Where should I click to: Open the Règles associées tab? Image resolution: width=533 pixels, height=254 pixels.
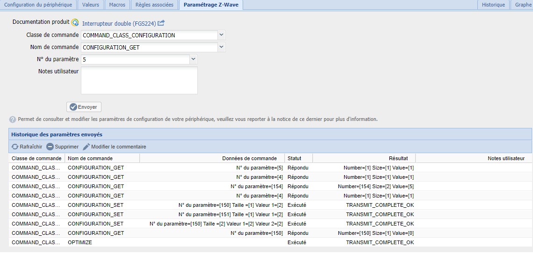tap(154, 5)
